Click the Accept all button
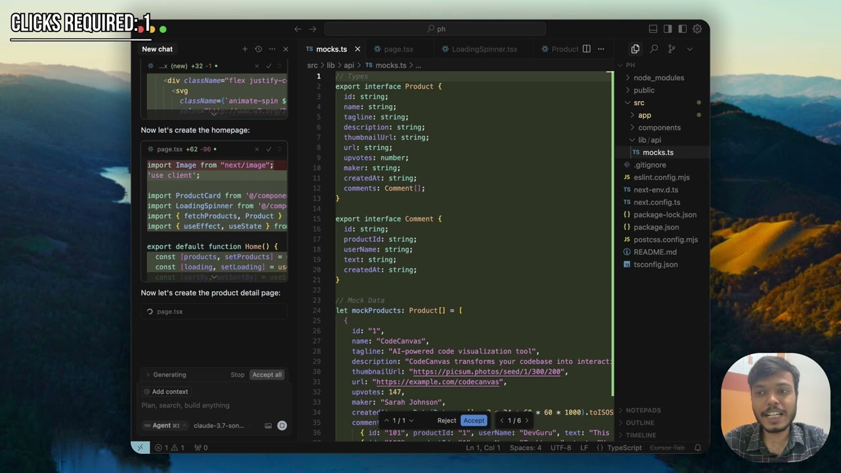 point(267,374)
